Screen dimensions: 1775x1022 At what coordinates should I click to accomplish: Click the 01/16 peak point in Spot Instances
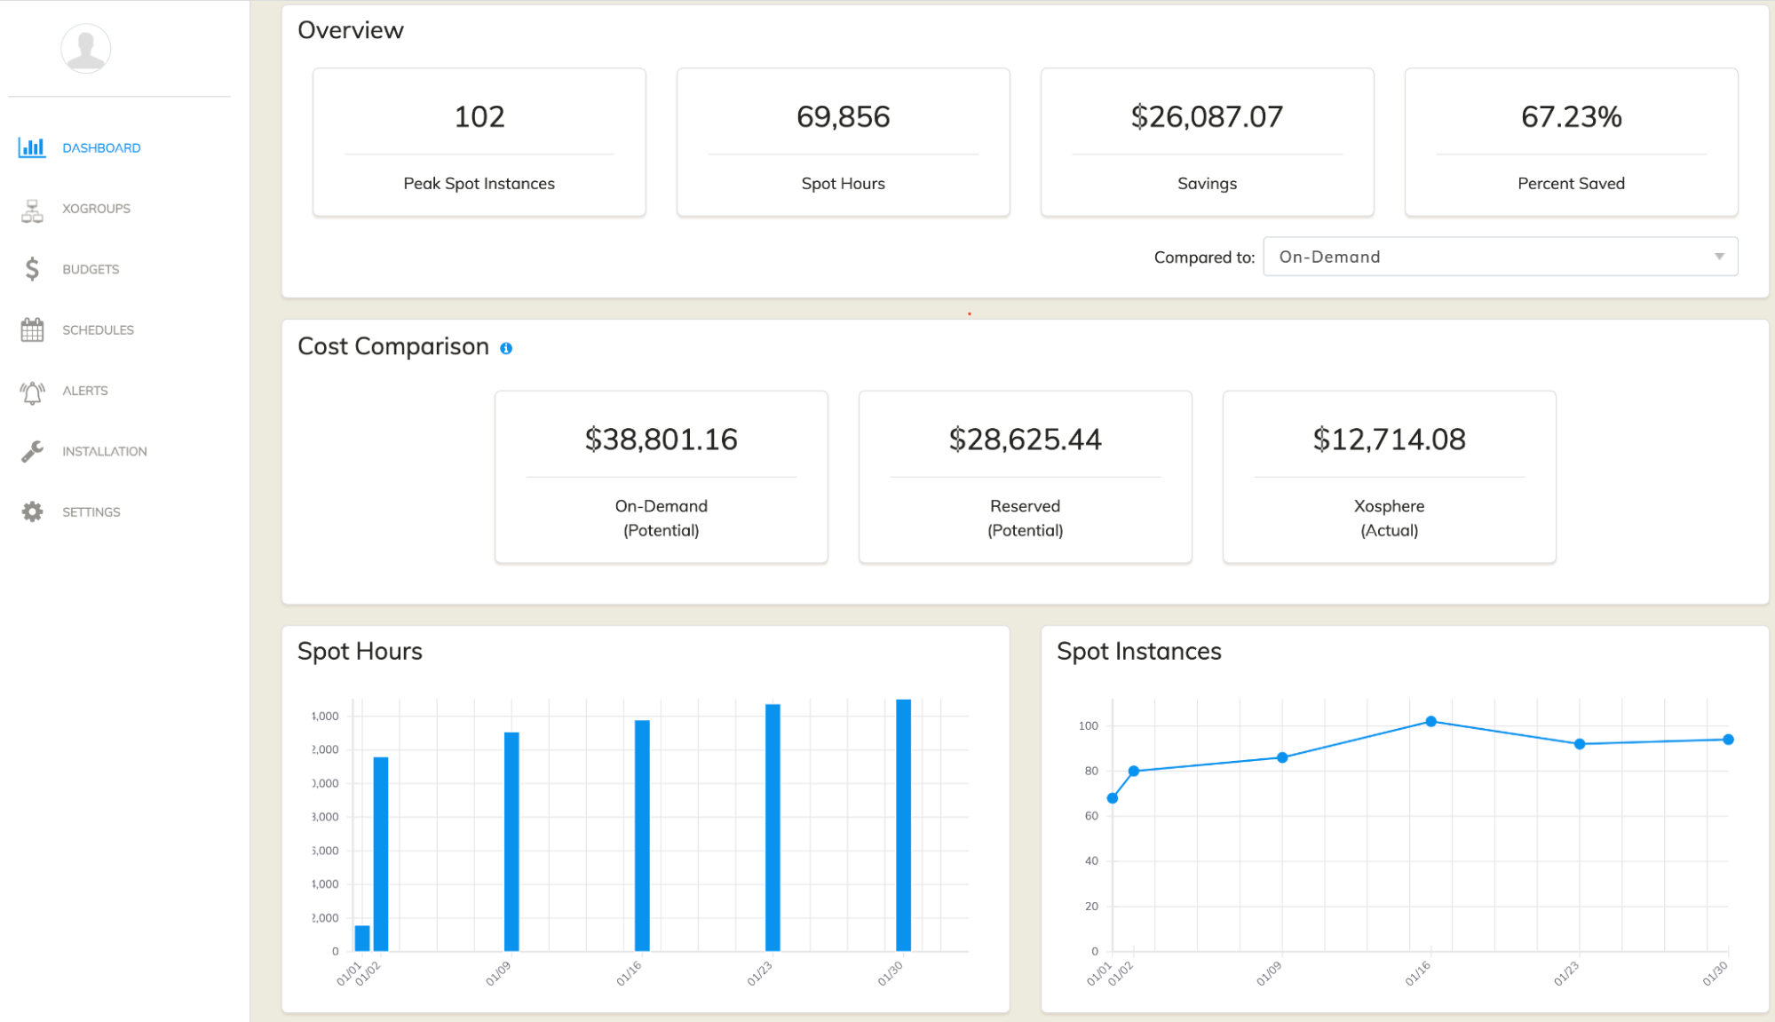click(1431, 722)
